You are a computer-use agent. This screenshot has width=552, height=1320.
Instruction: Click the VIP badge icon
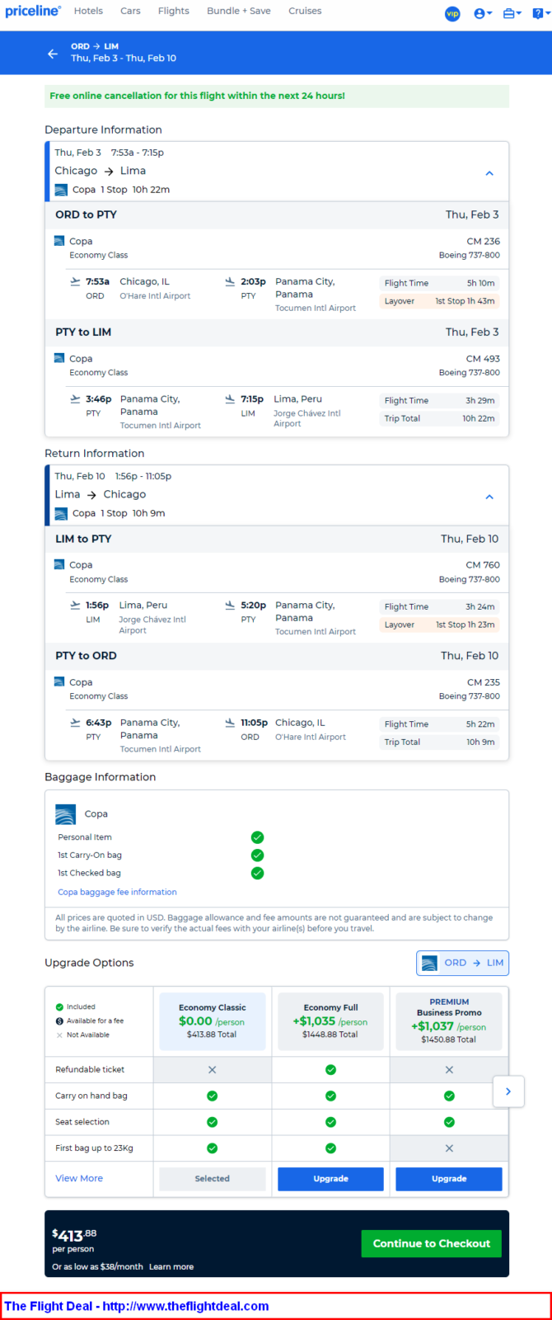coord(452,13)
